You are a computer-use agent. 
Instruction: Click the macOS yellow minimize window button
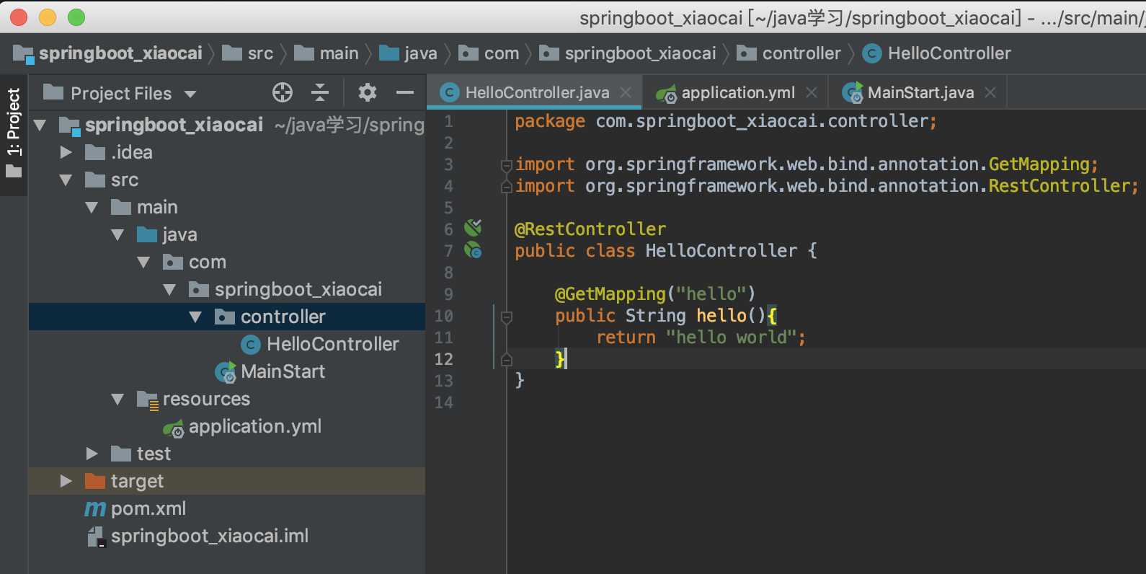48,17
